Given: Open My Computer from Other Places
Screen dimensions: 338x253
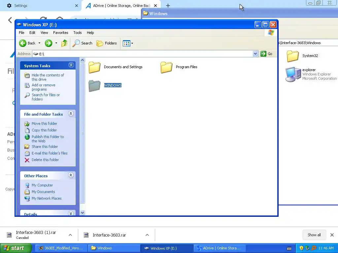Looking at the screenshot, I should pyautogui.click(x=42, y=185).
